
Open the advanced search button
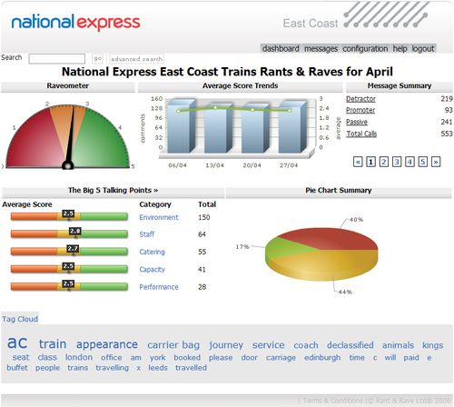136,59
